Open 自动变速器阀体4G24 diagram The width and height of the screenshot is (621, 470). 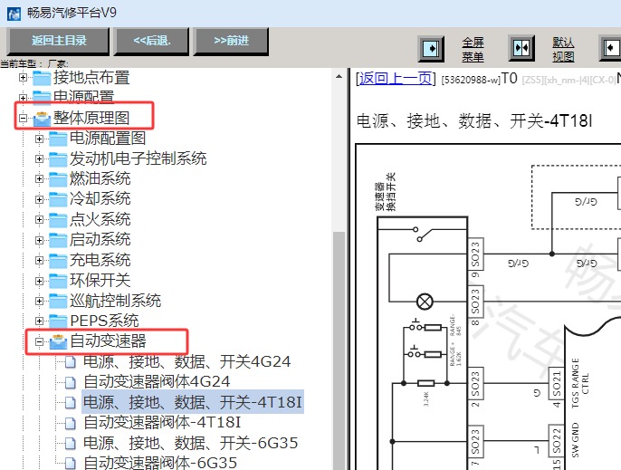pyautogui.click(x=157, y=381)
